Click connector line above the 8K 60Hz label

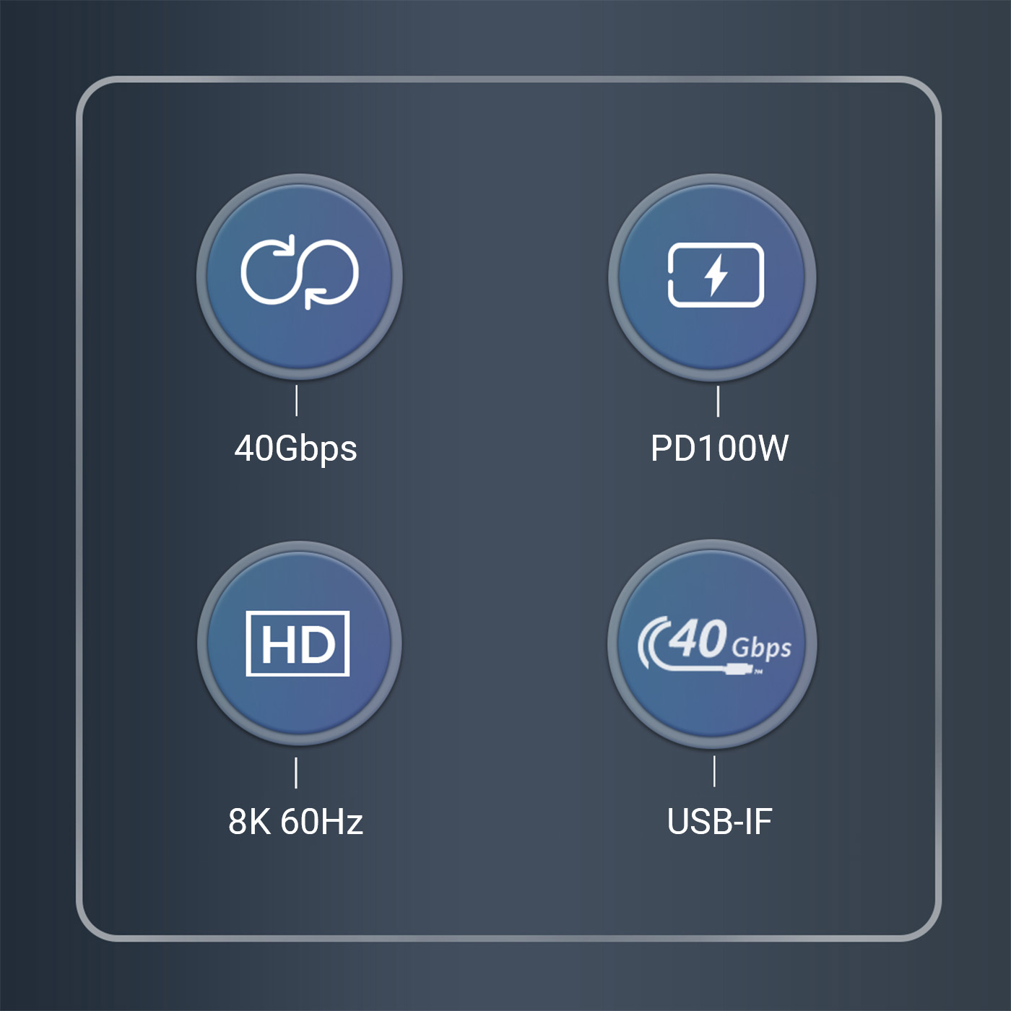pyautogui.click(x=296, y=773)
